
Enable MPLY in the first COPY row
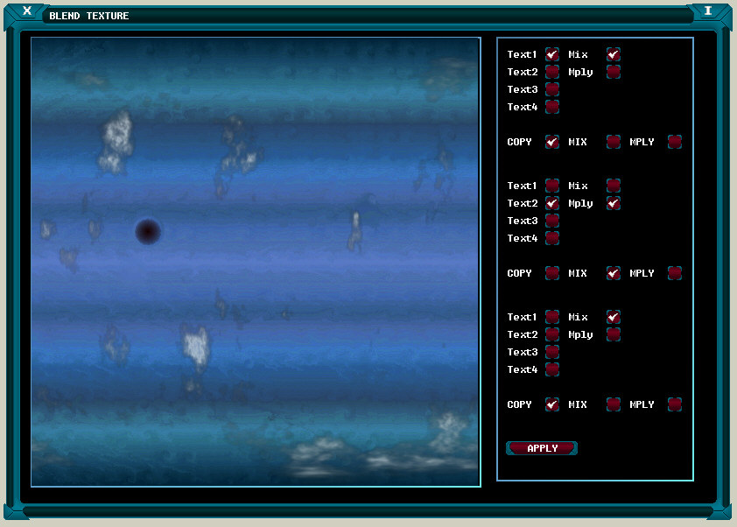coord(675,142)
